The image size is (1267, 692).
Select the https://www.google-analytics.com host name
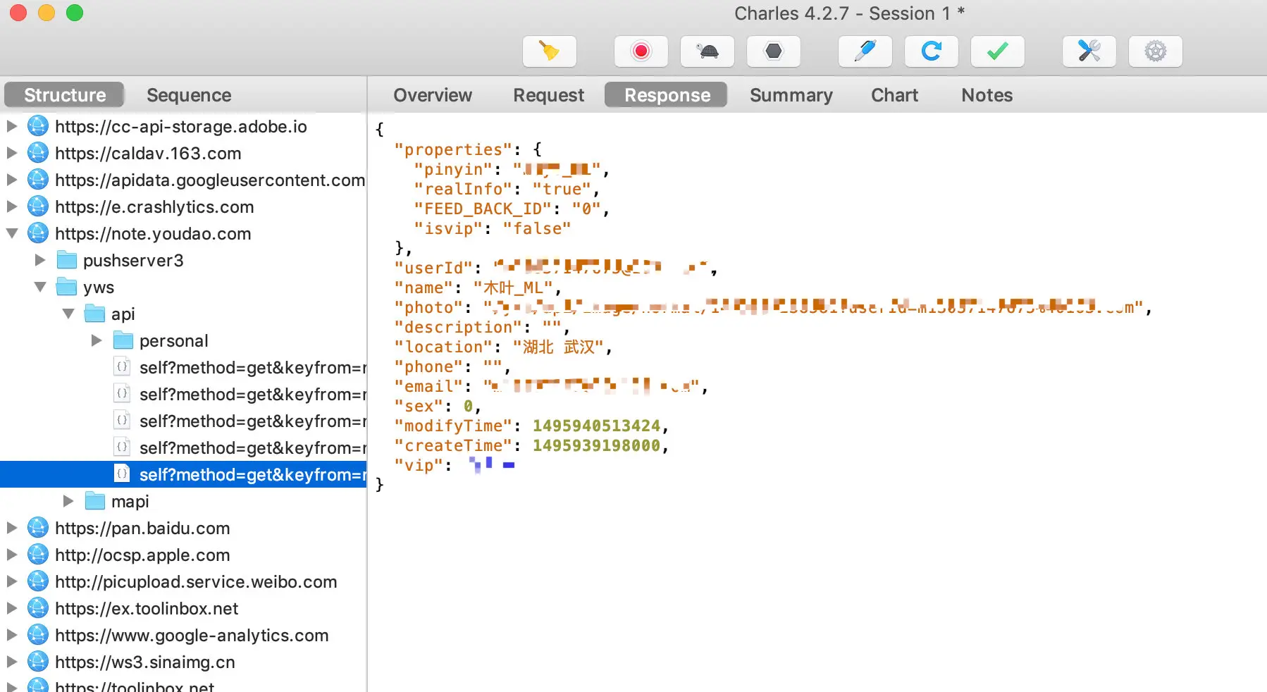tap(192, 636)
